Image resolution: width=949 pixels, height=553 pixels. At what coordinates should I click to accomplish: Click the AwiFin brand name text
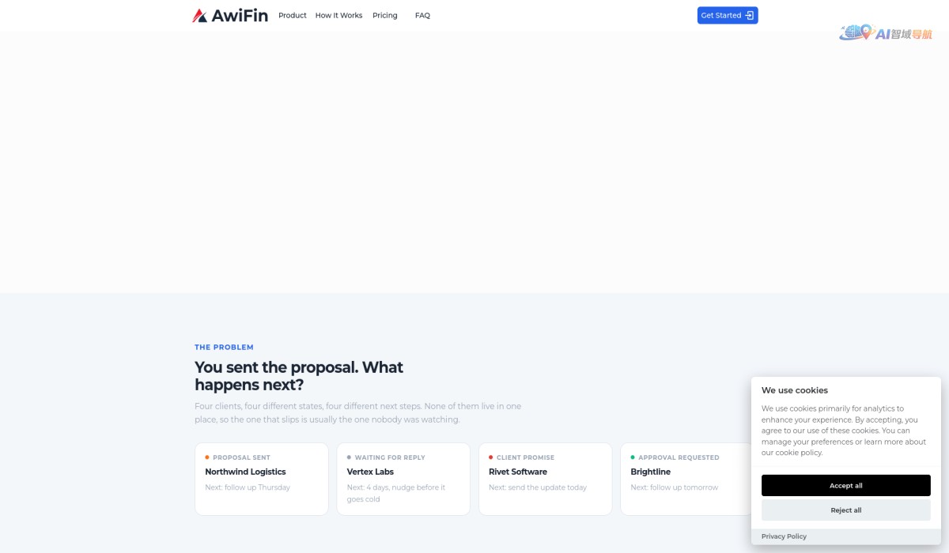point(240,15)
